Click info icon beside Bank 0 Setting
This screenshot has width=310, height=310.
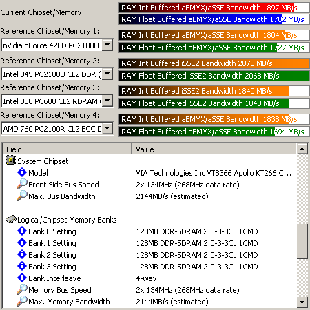click(22, 231)
